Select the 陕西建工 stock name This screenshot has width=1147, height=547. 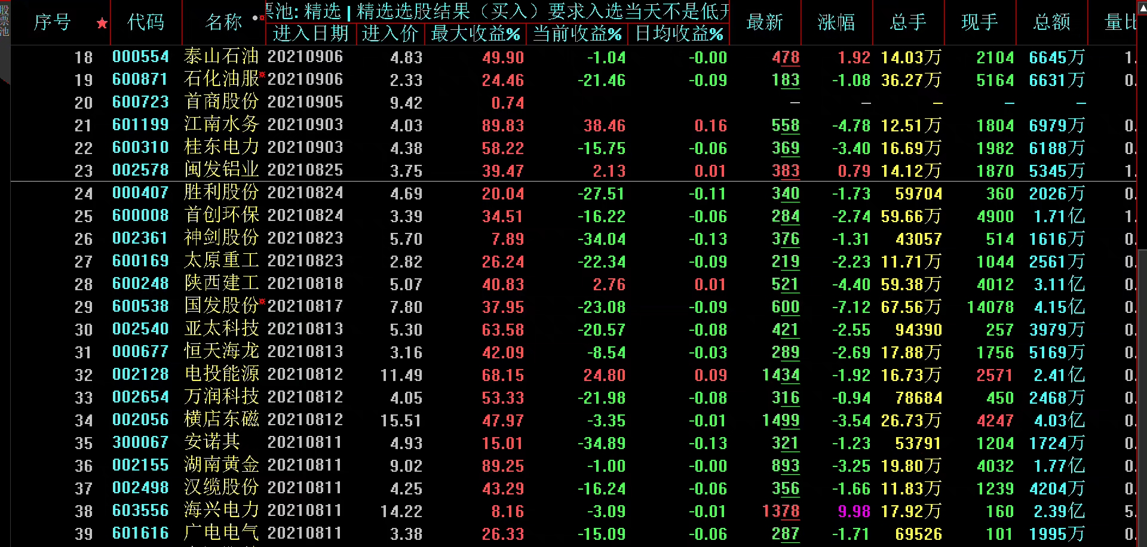click(222, 283)
